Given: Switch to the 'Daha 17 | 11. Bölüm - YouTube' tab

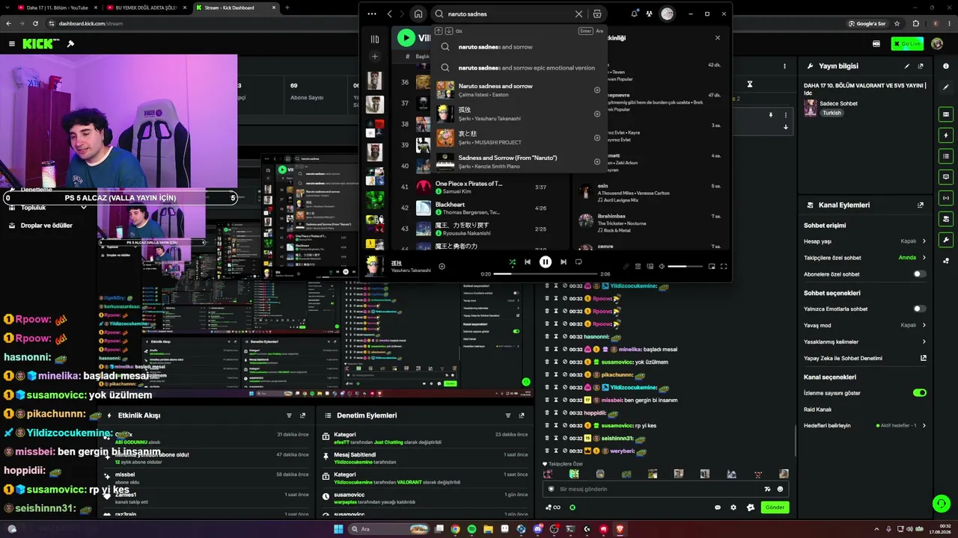Looking at the screenshot, I should (58, 7).
